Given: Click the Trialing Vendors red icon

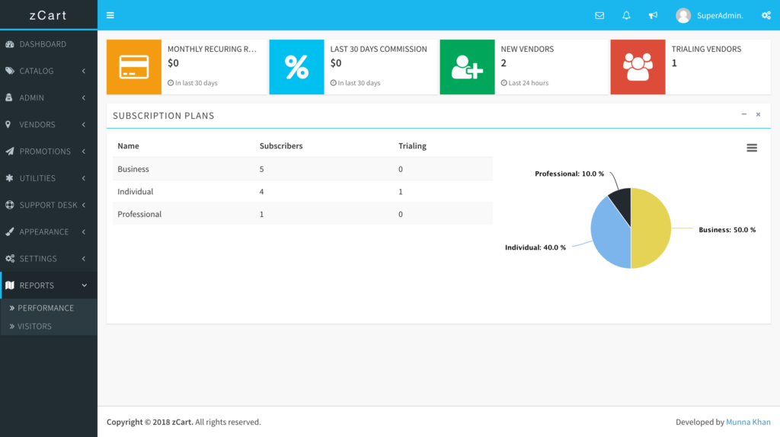Looking at the screenshot, I should (638, 67).
